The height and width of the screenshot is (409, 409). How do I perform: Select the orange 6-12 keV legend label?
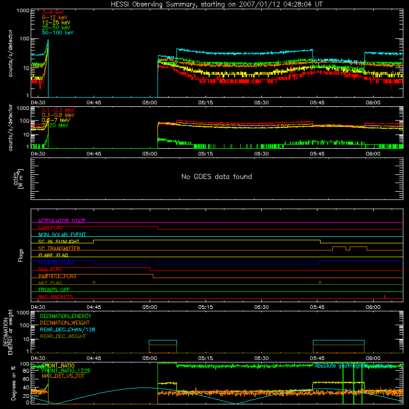click(55, 17)
